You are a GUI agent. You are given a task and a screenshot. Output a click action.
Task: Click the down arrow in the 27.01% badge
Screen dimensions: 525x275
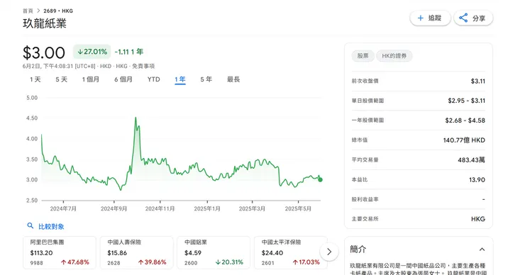coord(80,52)
